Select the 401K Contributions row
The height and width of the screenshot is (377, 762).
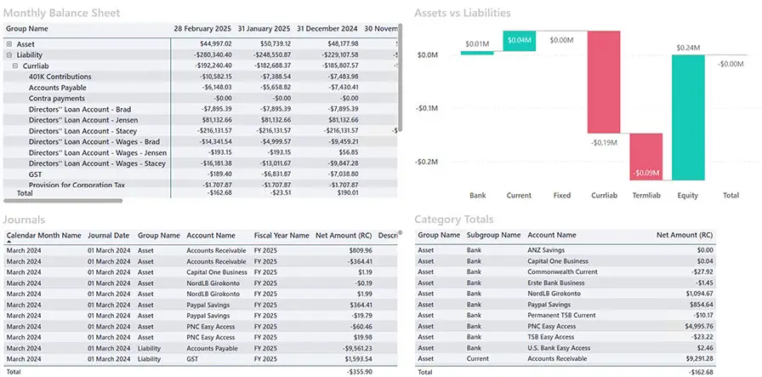[x=60, y=76]
